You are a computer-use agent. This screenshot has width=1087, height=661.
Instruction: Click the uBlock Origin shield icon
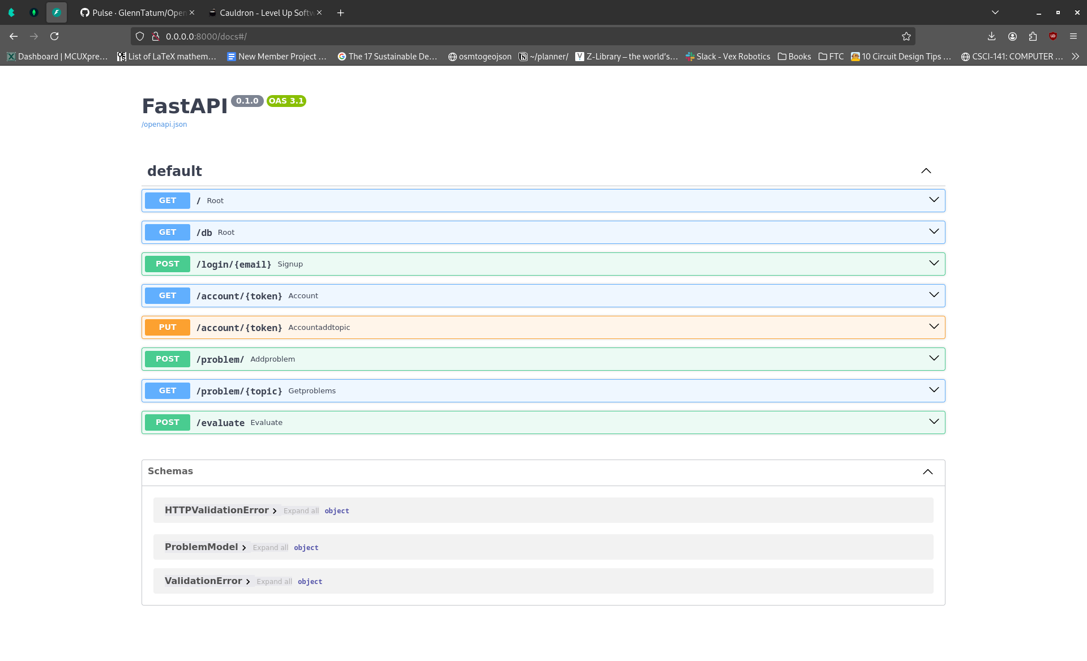pos(1053,36)
